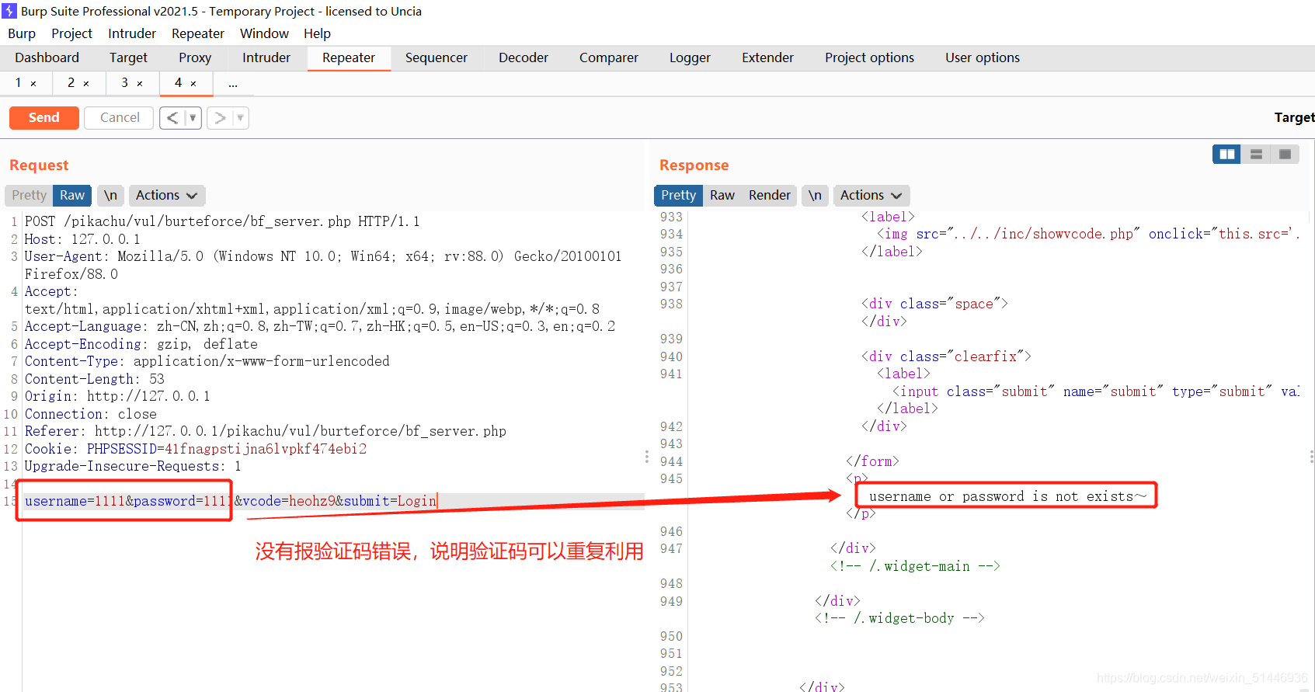
Task: Select Repeater sub-tab 4
Action: click(x=179, y=82)
